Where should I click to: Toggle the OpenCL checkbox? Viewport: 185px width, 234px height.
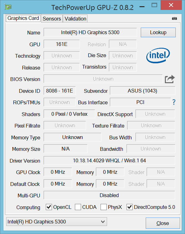[x=49, y=207]
